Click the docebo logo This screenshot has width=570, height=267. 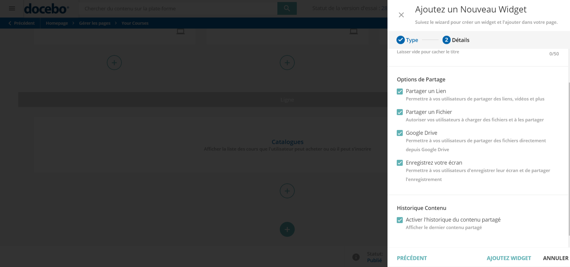(x=46, y=9)
